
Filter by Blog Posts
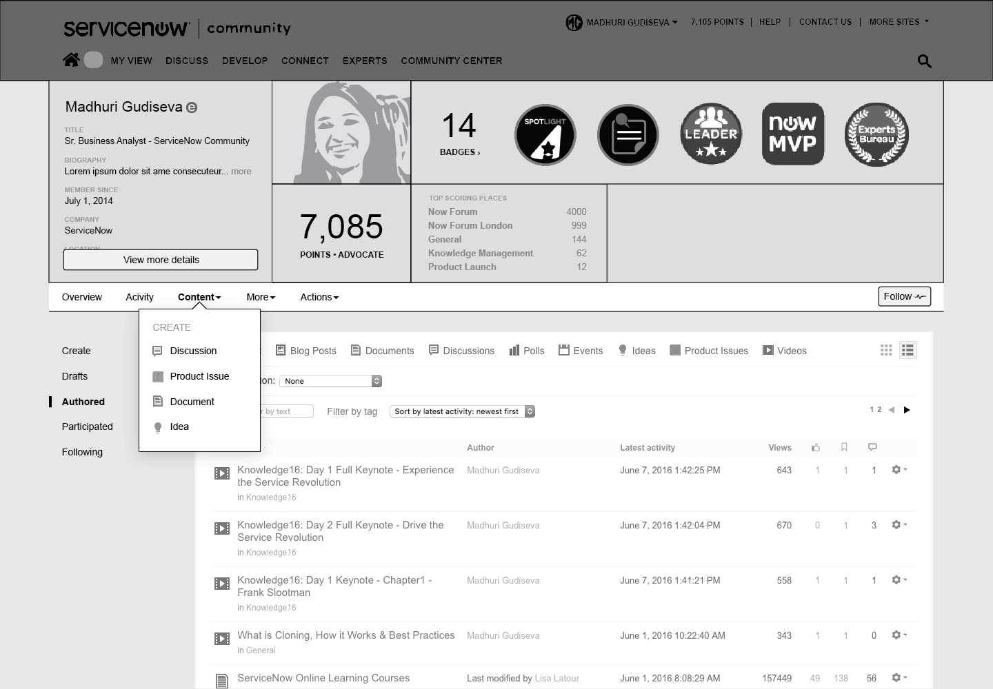click(305, 351)
